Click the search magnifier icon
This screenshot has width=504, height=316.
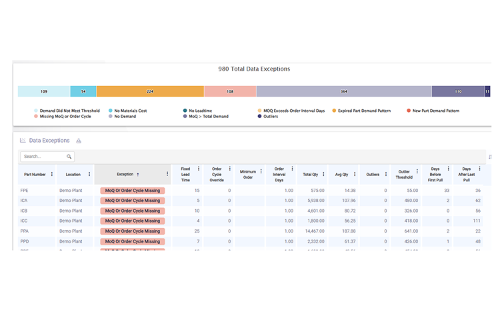(69, 157)
